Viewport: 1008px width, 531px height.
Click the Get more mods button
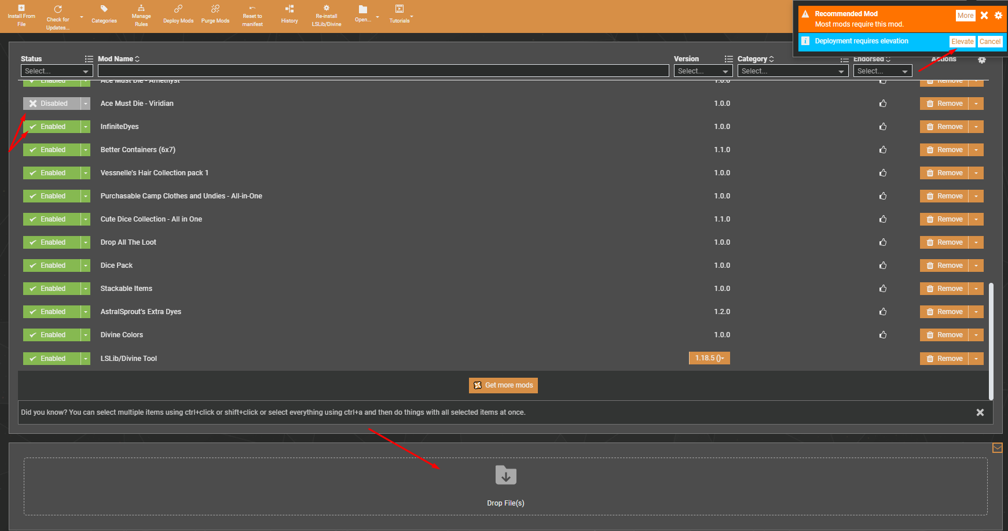503,385
